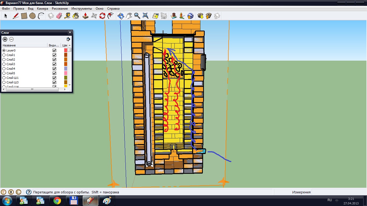Pick the Paint Bucket tool
Image resolution: width=367 pixels, height=206 pixels.
(x=76, y=16)
